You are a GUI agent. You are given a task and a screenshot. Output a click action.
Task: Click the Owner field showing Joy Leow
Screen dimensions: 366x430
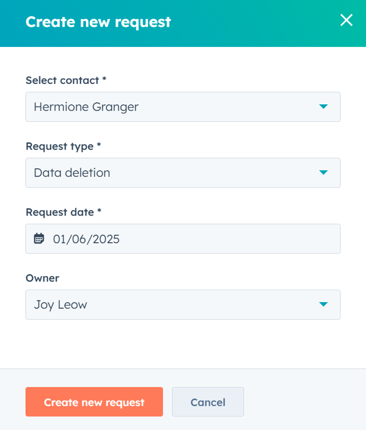click(x=183, y=305)
